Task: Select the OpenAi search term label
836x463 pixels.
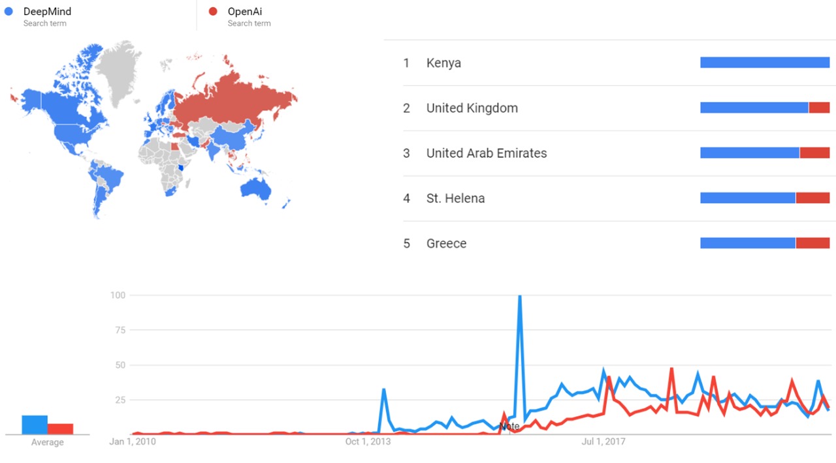Action: [245, 12]
